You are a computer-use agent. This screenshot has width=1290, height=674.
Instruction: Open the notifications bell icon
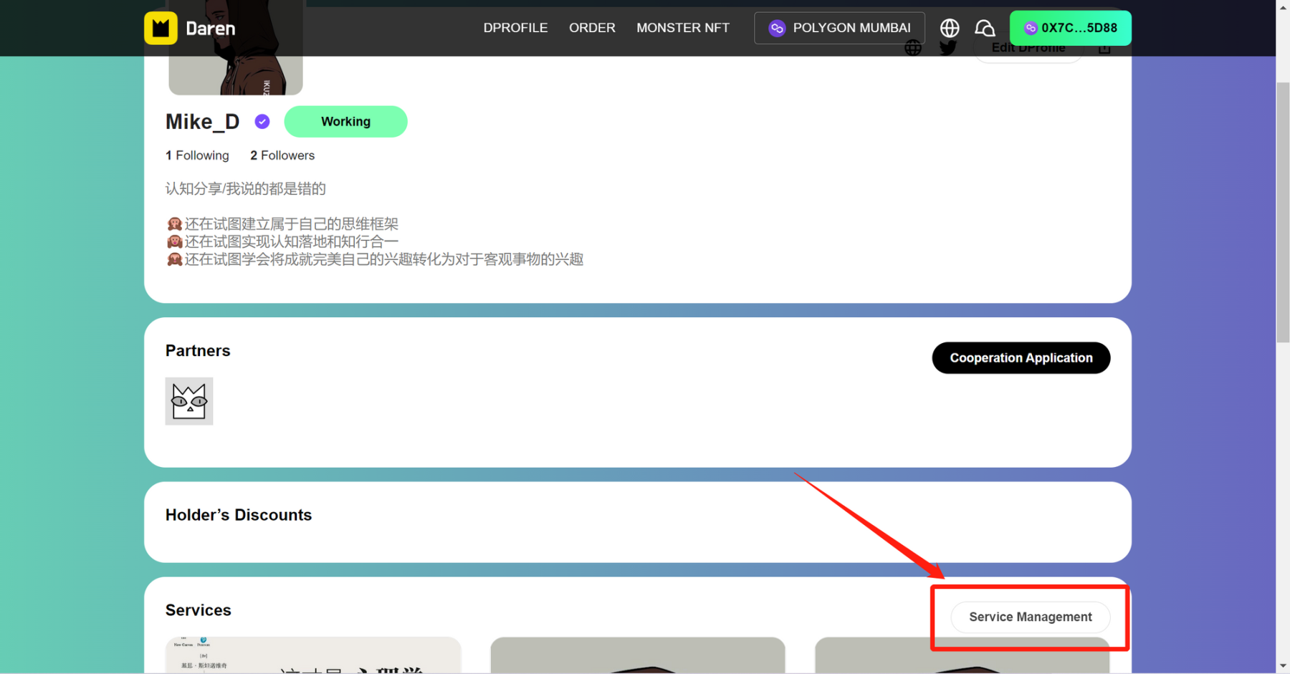(985, 28)
